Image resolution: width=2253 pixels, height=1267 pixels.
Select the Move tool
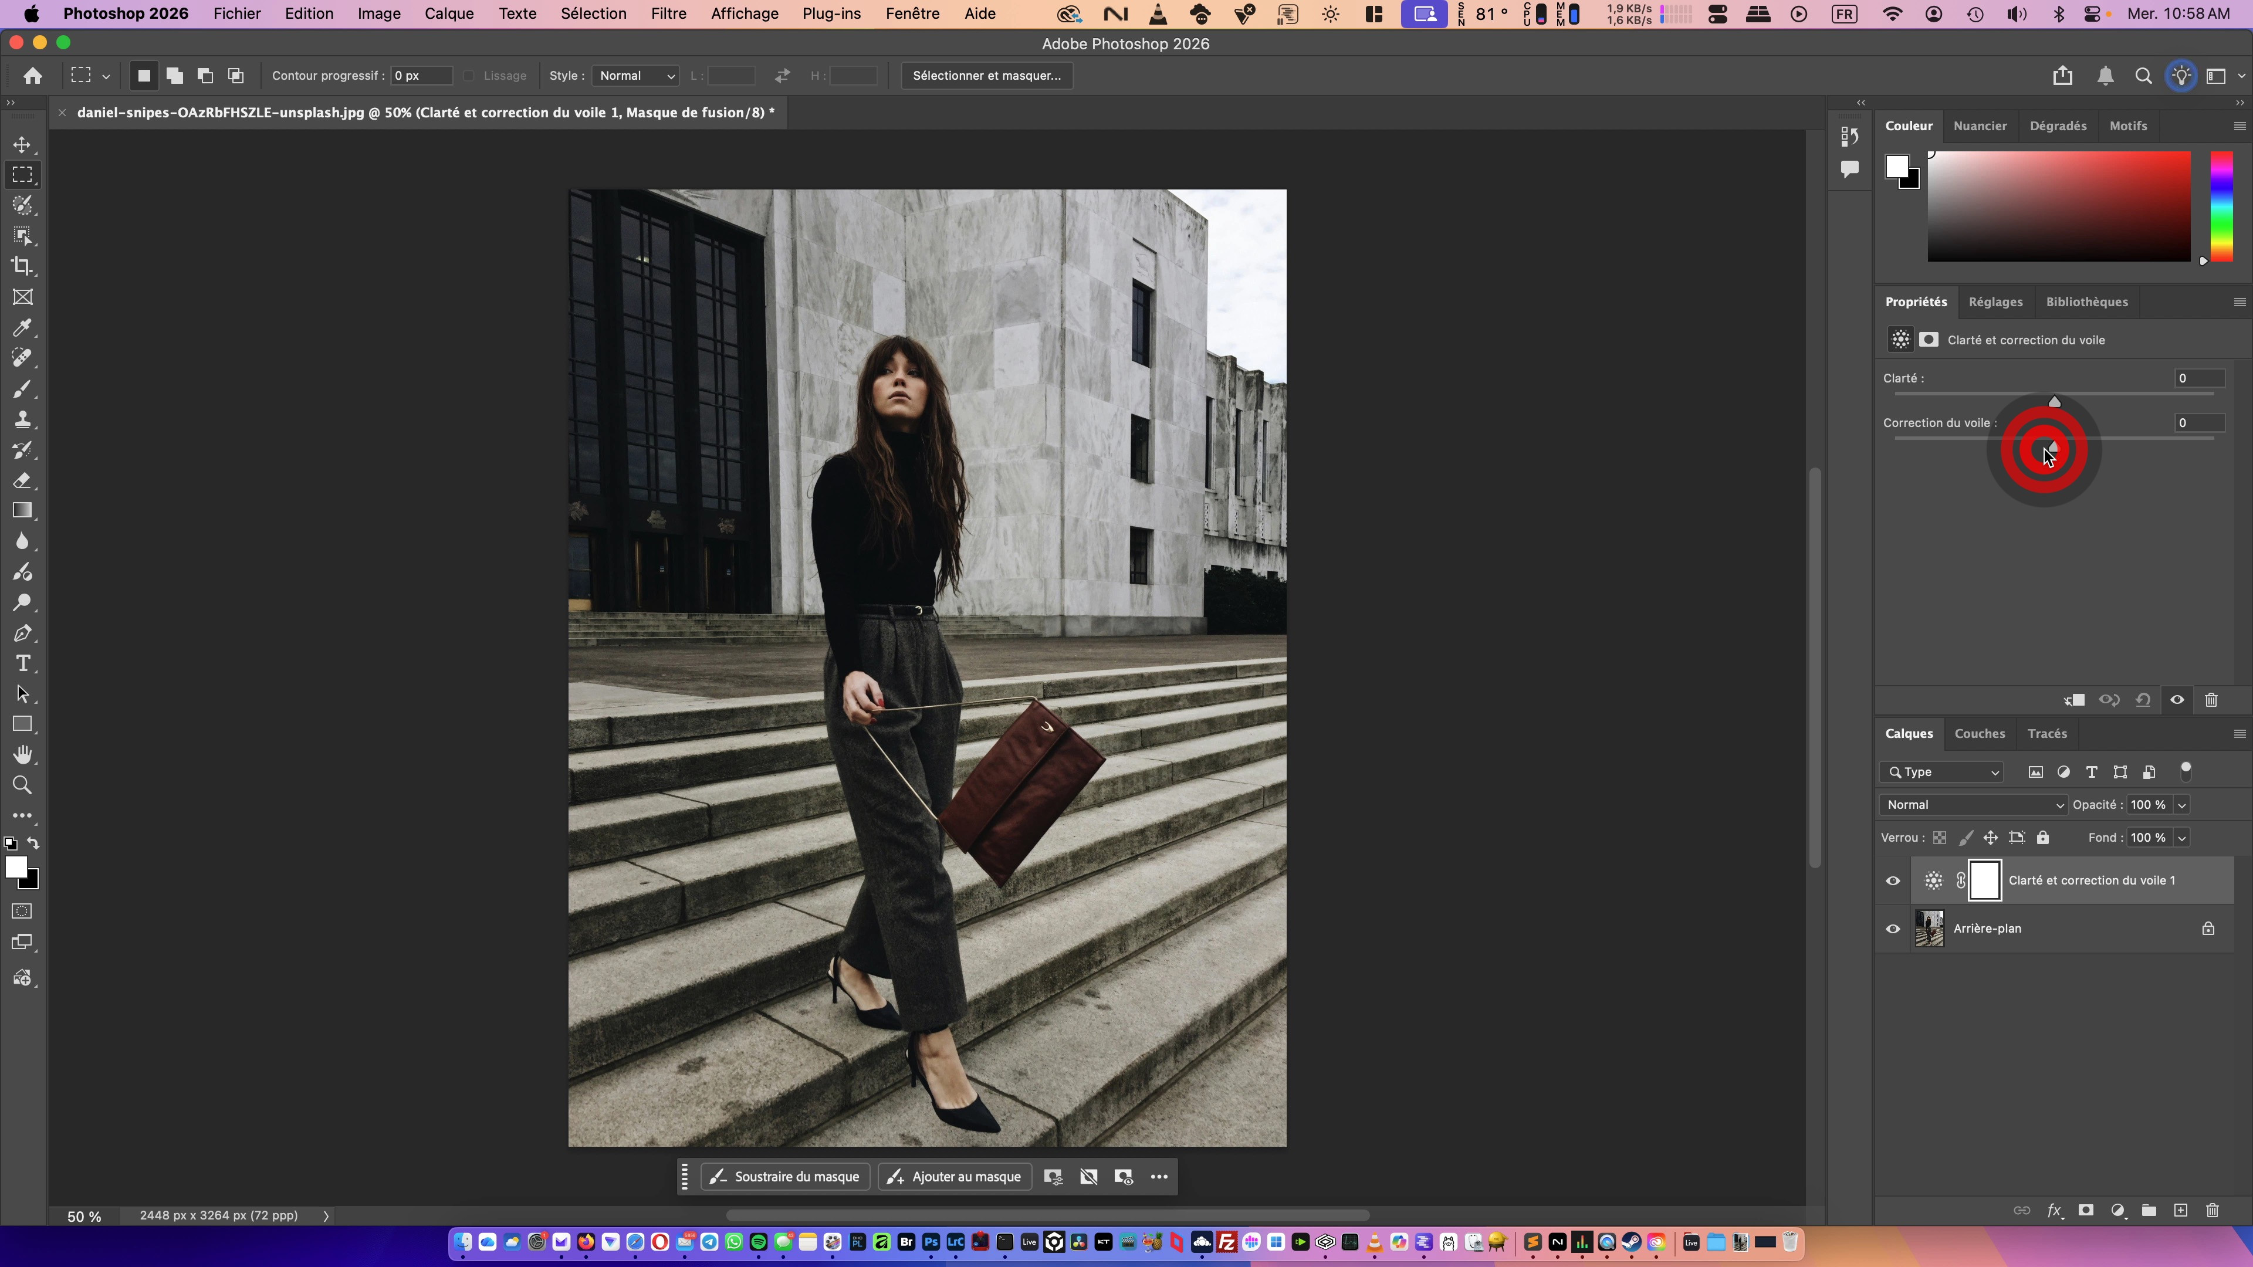coord(23,144)
